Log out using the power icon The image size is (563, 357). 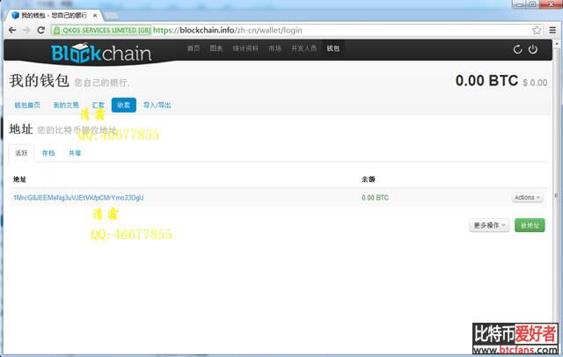[533, 49]
